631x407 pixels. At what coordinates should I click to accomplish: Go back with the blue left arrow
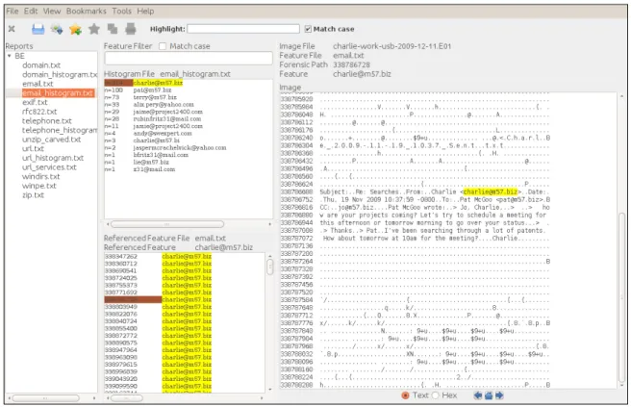(478, 395)
